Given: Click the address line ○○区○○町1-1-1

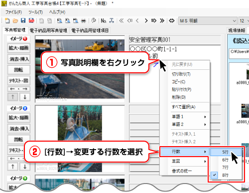Looking at the screenshot, I should tap(153, 49).
